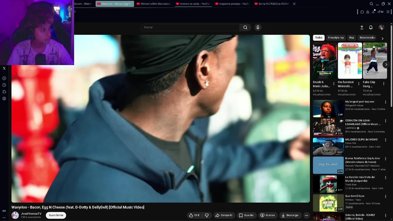393x221 pixels.
Task: Open options for 'Druski & Mario Juda...' short
Action: pos(334,83)
